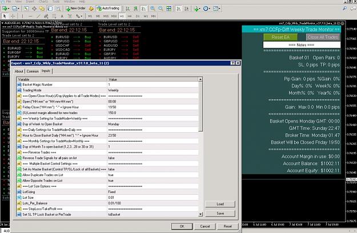Select the trendline drawing tool
This screenshot has height=233, width=357.
point(38,16)
